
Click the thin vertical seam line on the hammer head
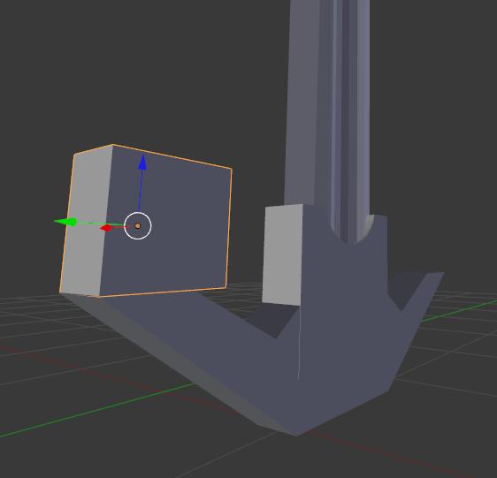299,342
